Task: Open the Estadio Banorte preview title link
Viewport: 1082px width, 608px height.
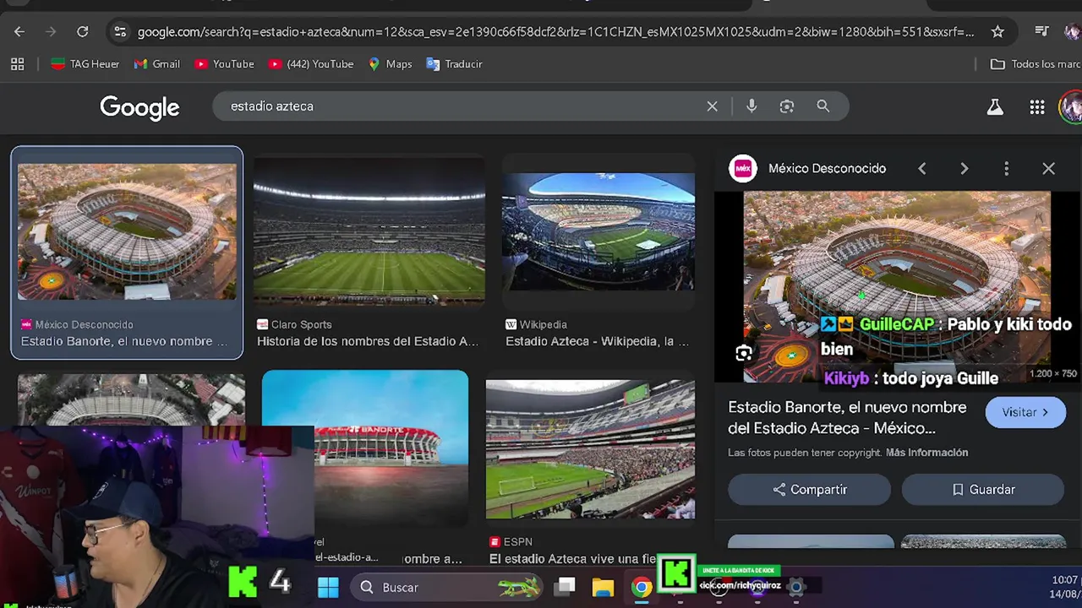Action: [x=847, y=417]
